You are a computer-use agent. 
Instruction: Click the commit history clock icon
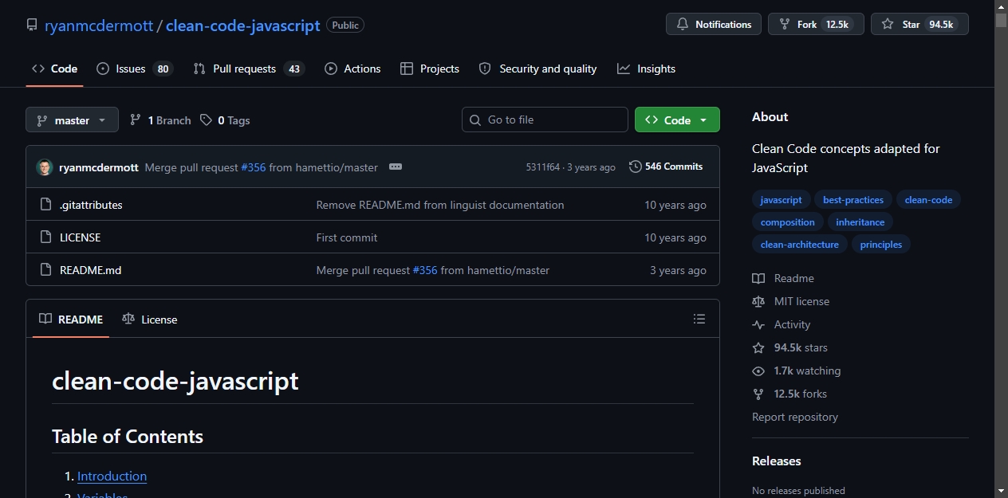[636, 167]
